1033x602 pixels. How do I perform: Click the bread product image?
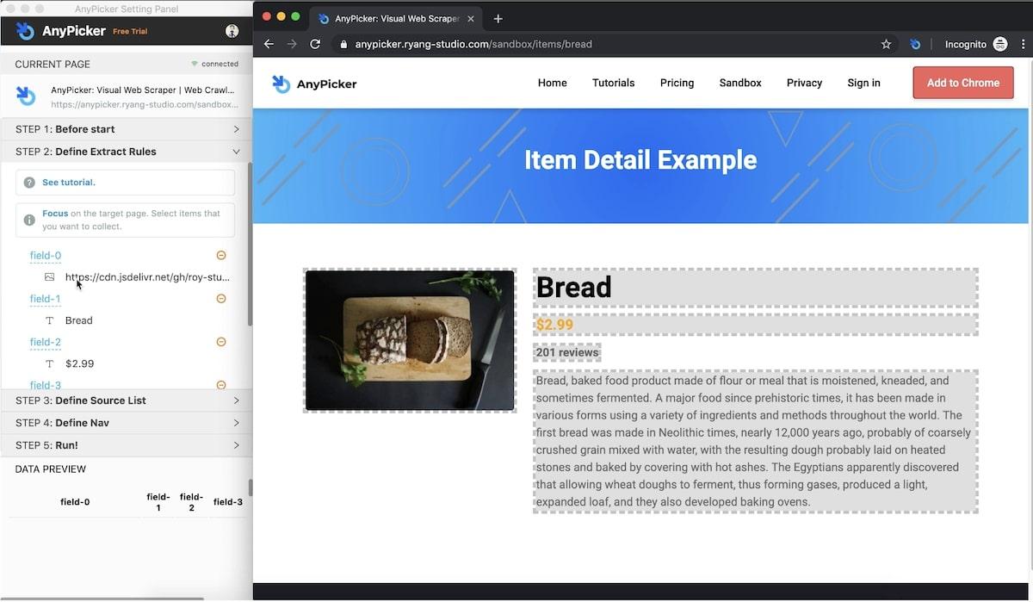410,340
